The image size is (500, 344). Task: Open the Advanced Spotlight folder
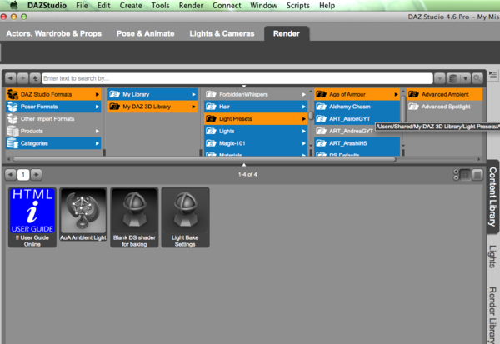[445, 107]
